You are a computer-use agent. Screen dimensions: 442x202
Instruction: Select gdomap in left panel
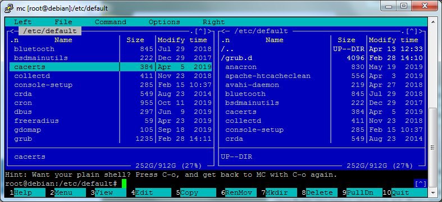tap(111, 130)
